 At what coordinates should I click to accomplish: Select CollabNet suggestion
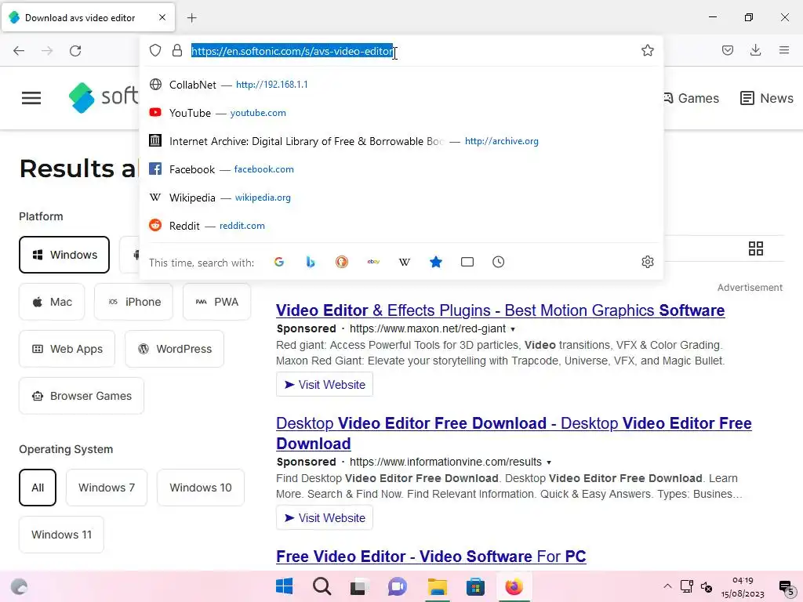click(401, 85)
